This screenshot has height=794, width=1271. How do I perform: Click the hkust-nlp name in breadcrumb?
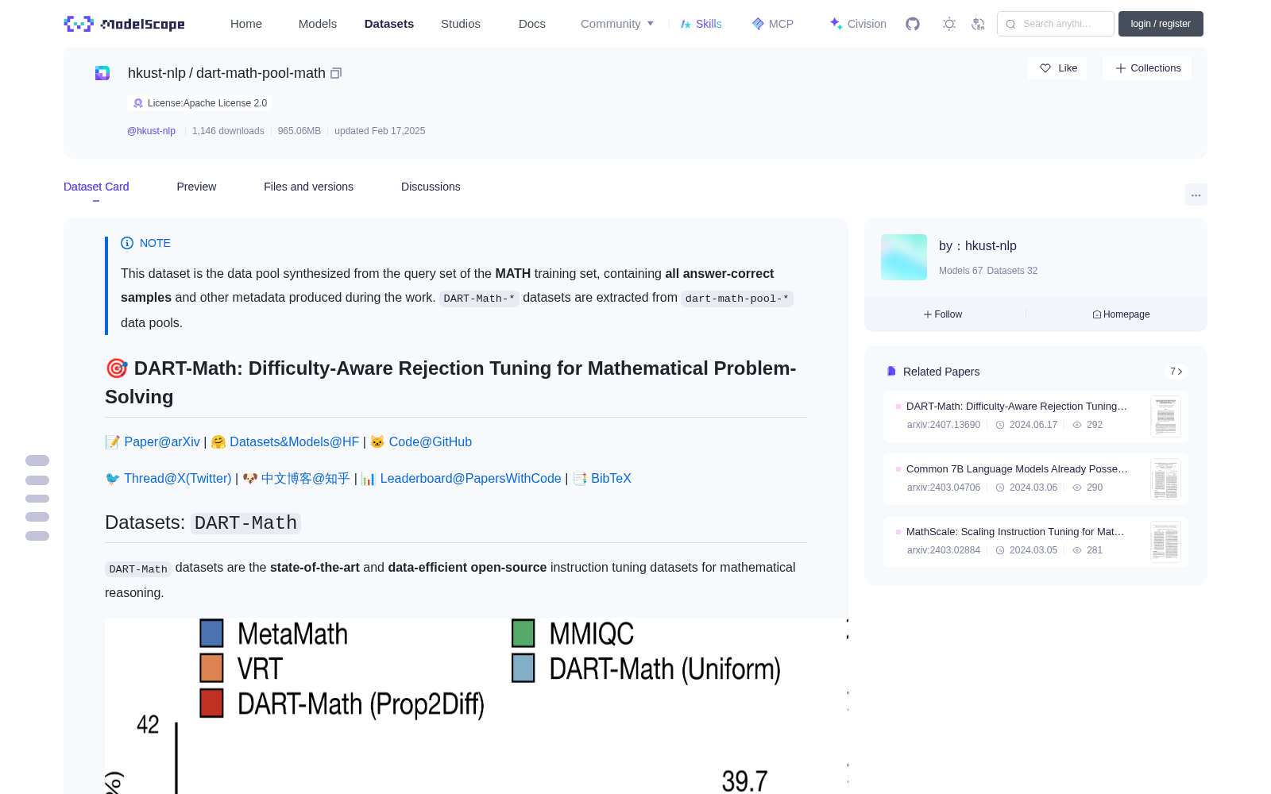156,73
